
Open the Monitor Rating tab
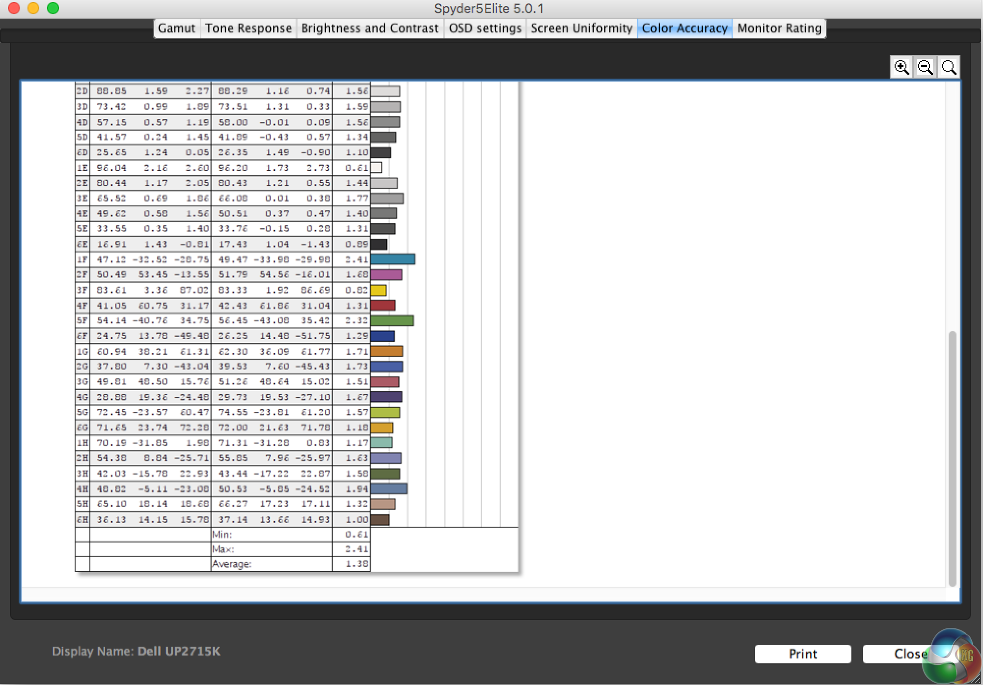779,28
